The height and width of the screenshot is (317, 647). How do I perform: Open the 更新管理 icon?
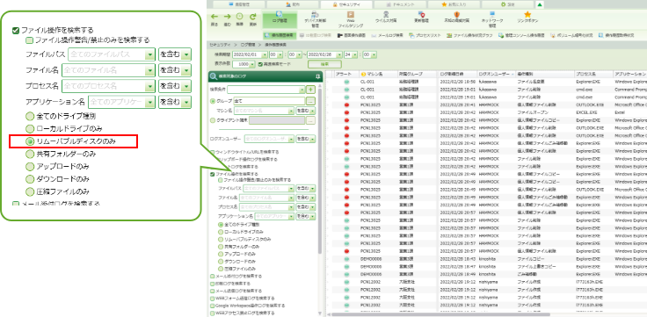pos(421,18)
